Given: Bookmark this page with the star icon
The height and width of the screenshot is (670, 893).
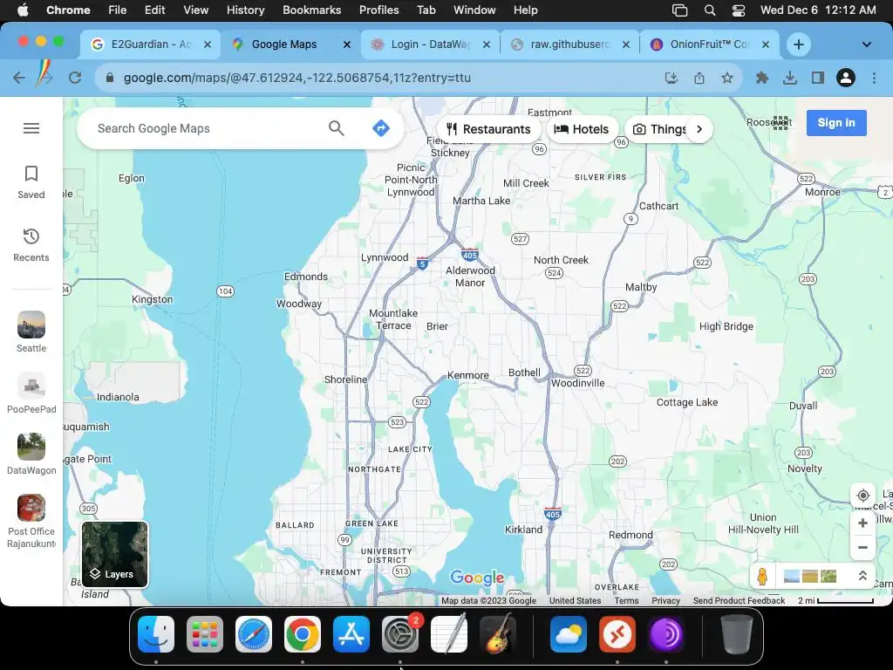Looking at the screenshot, I should click(x=727, y=78).
